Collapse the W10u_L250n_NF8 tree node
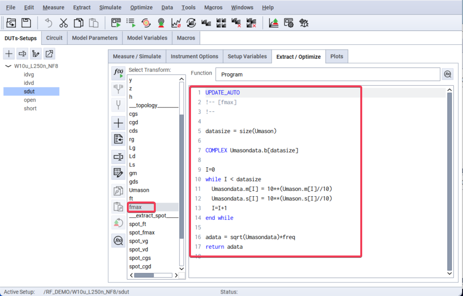This screenshot has width=463, height=296. tap(8, 66)
